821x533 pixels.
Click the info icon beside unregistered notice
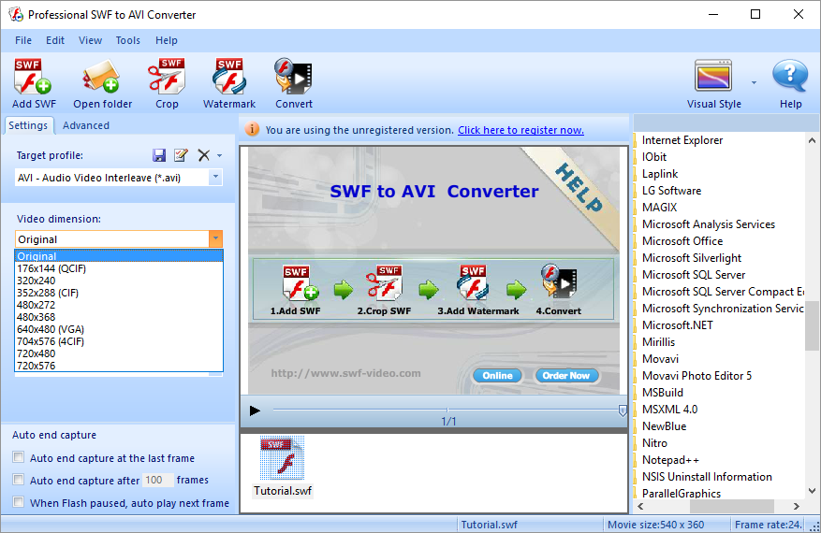click(252, 129)
